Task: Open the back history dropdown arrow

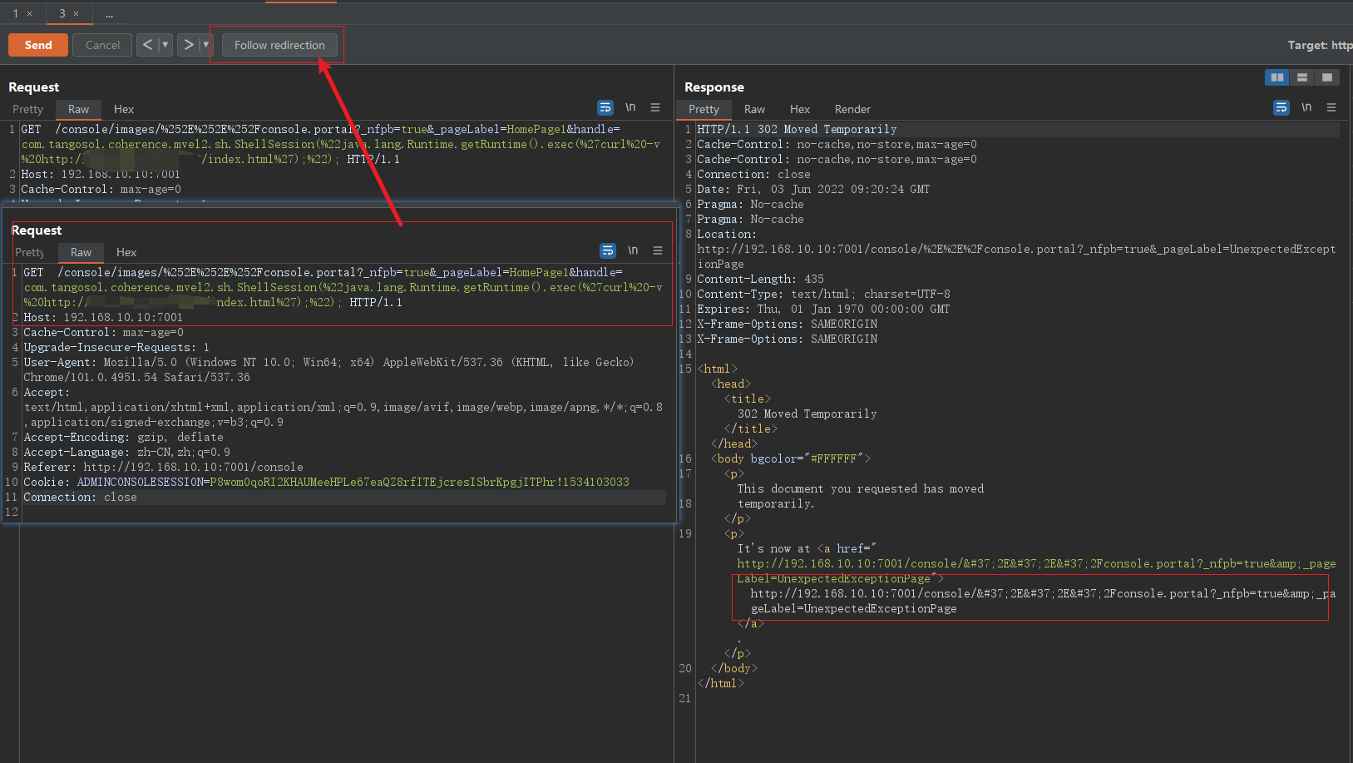Action: coord(165,45)
